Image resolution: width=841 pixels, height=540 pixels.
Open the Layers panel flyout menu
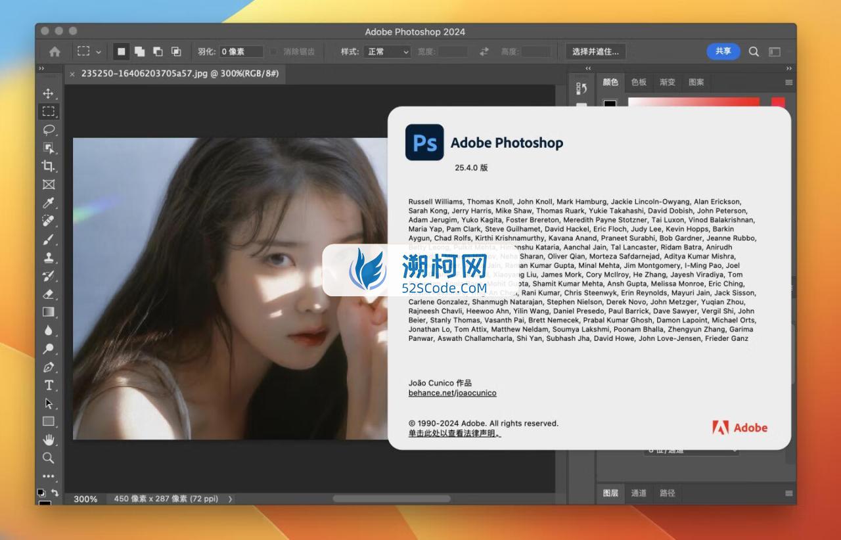pyautogui.click(x=788, y=493)
